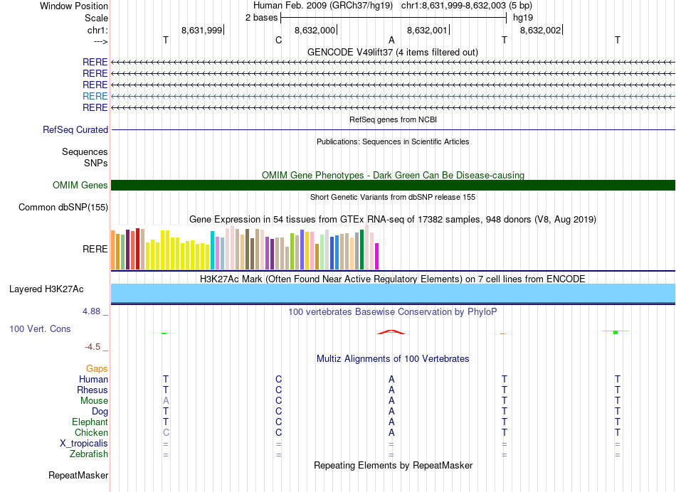Click the Scale track label
Viewport: 676px width, 492px height.
coord(96,18)
